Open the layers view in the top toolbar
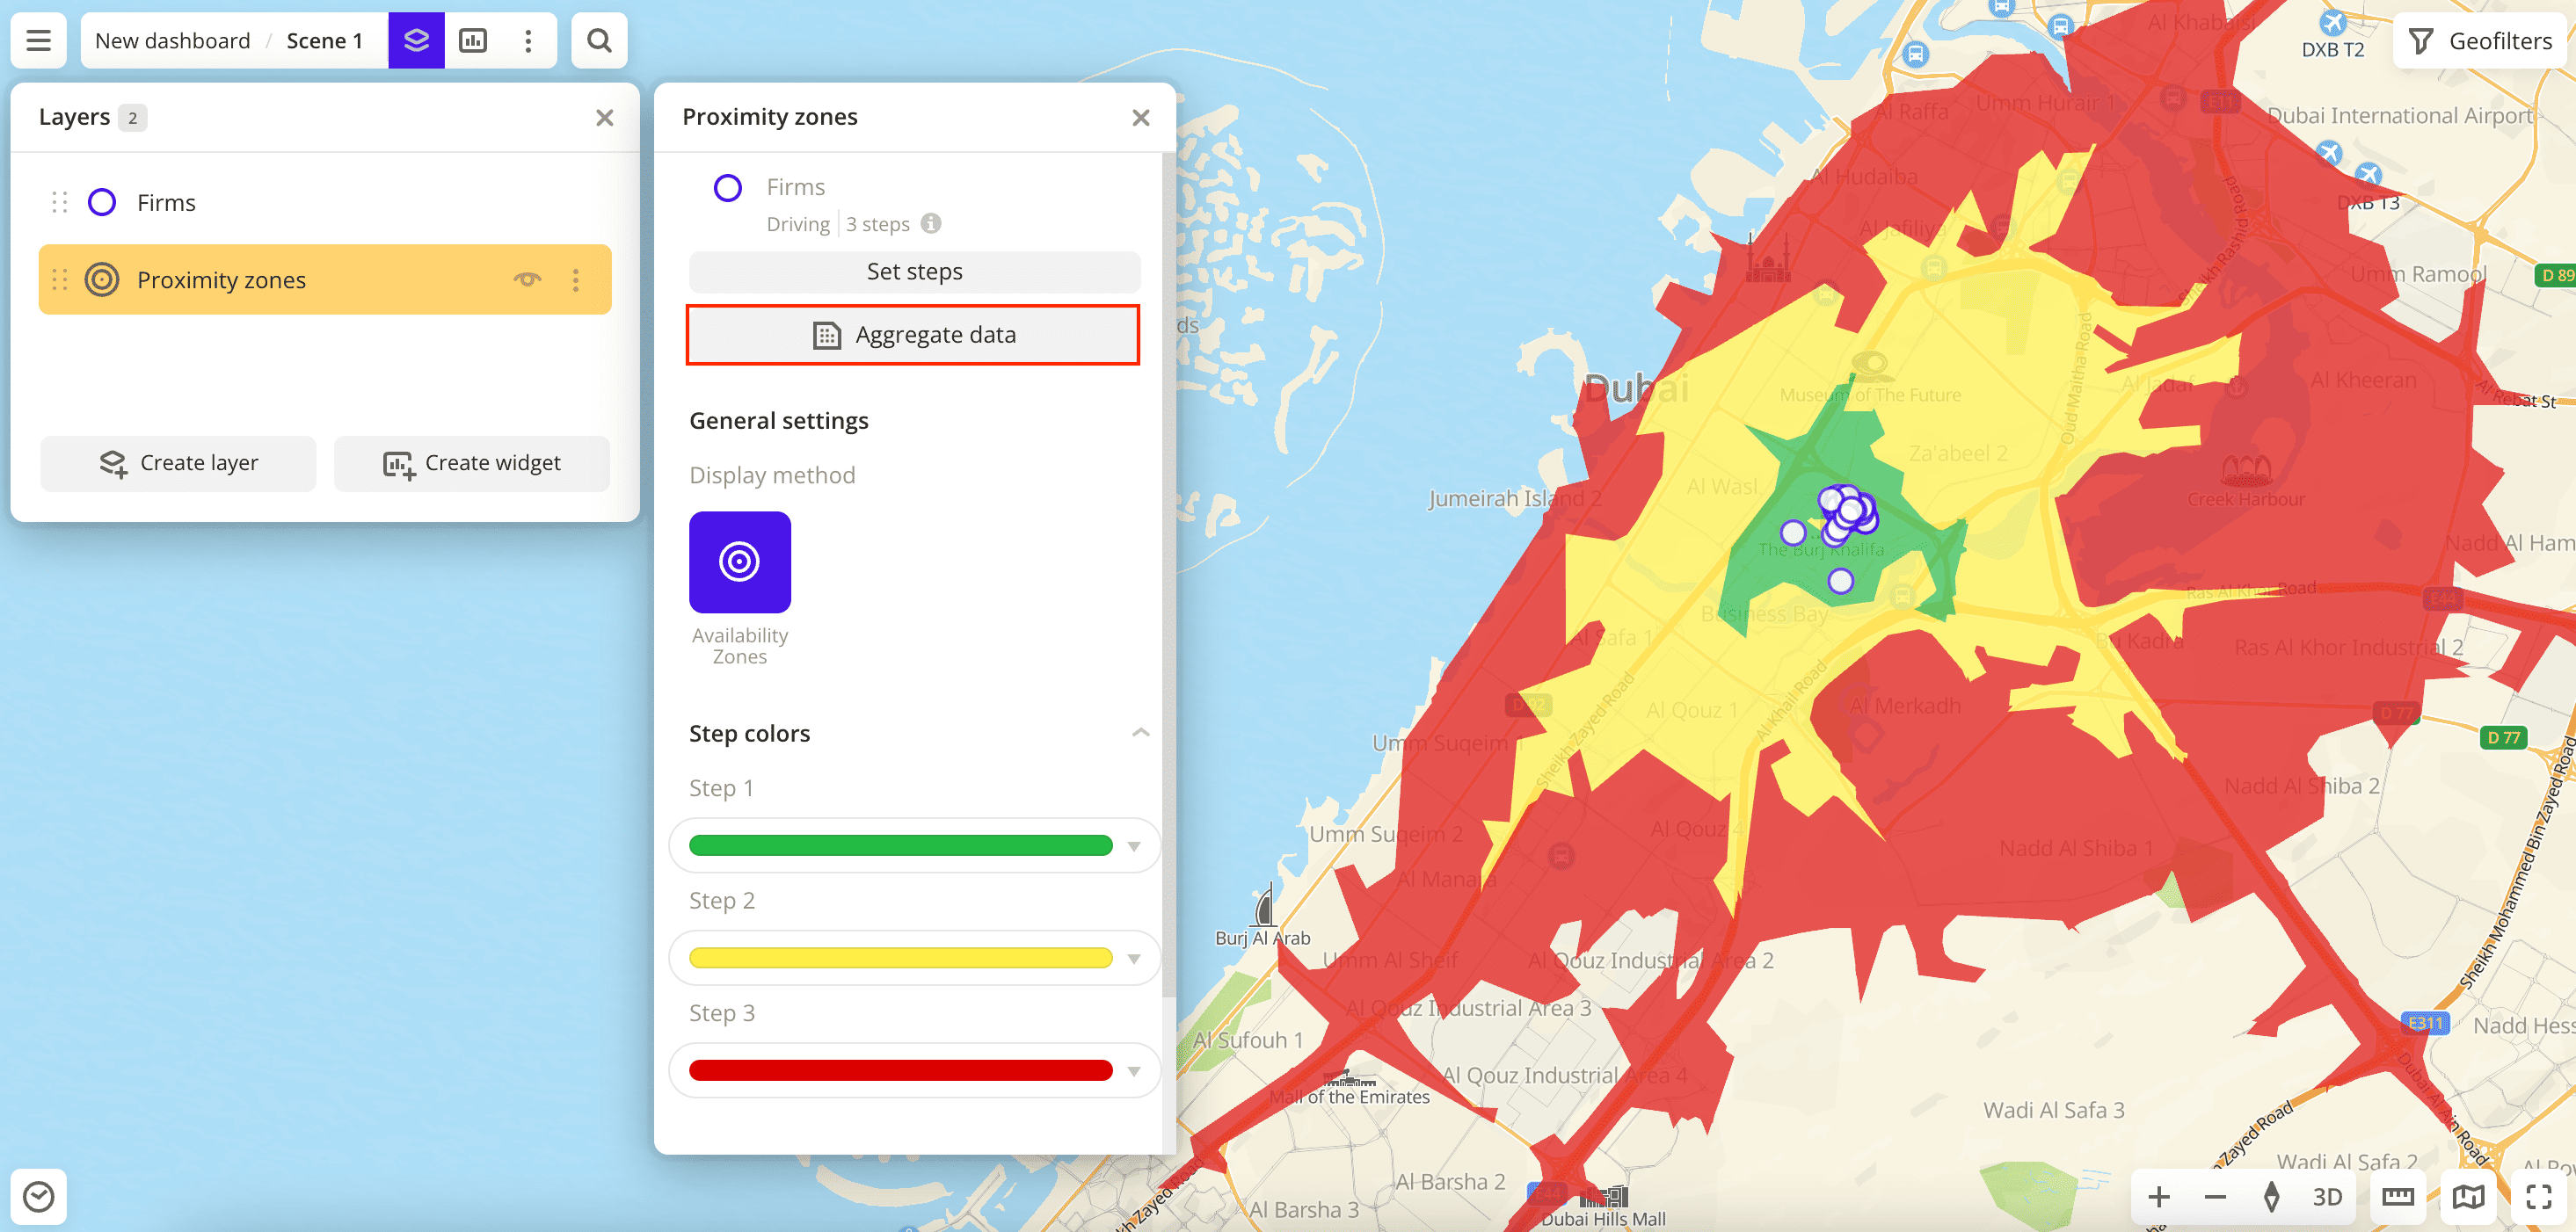This screenshot has height=1232, width=2576. pos(416,40)
